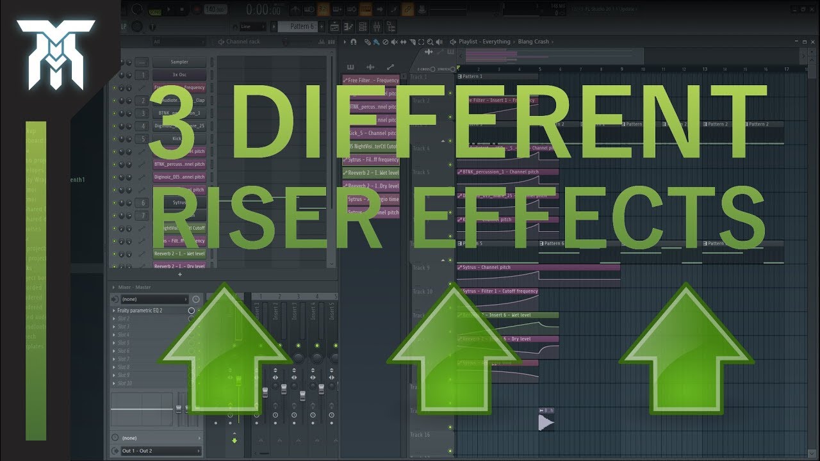The image size is (820, 461).
Task: Open the playlist menu arrow beside magnet
Action: point(345,42)
